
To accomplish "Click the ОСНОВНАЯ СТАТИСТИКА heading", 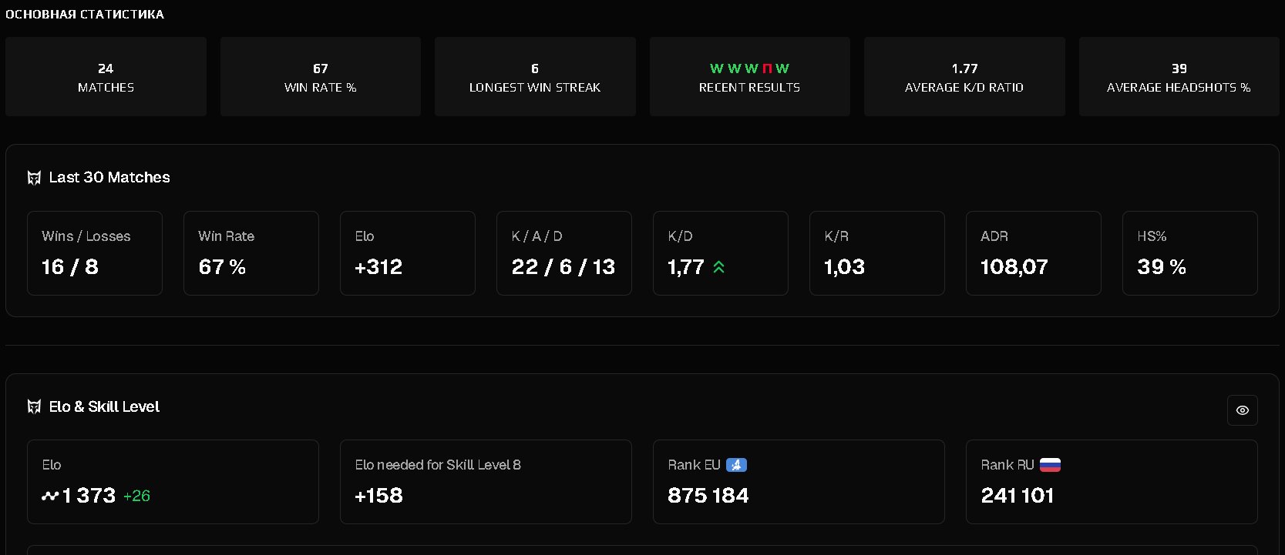I will (85, 14).
